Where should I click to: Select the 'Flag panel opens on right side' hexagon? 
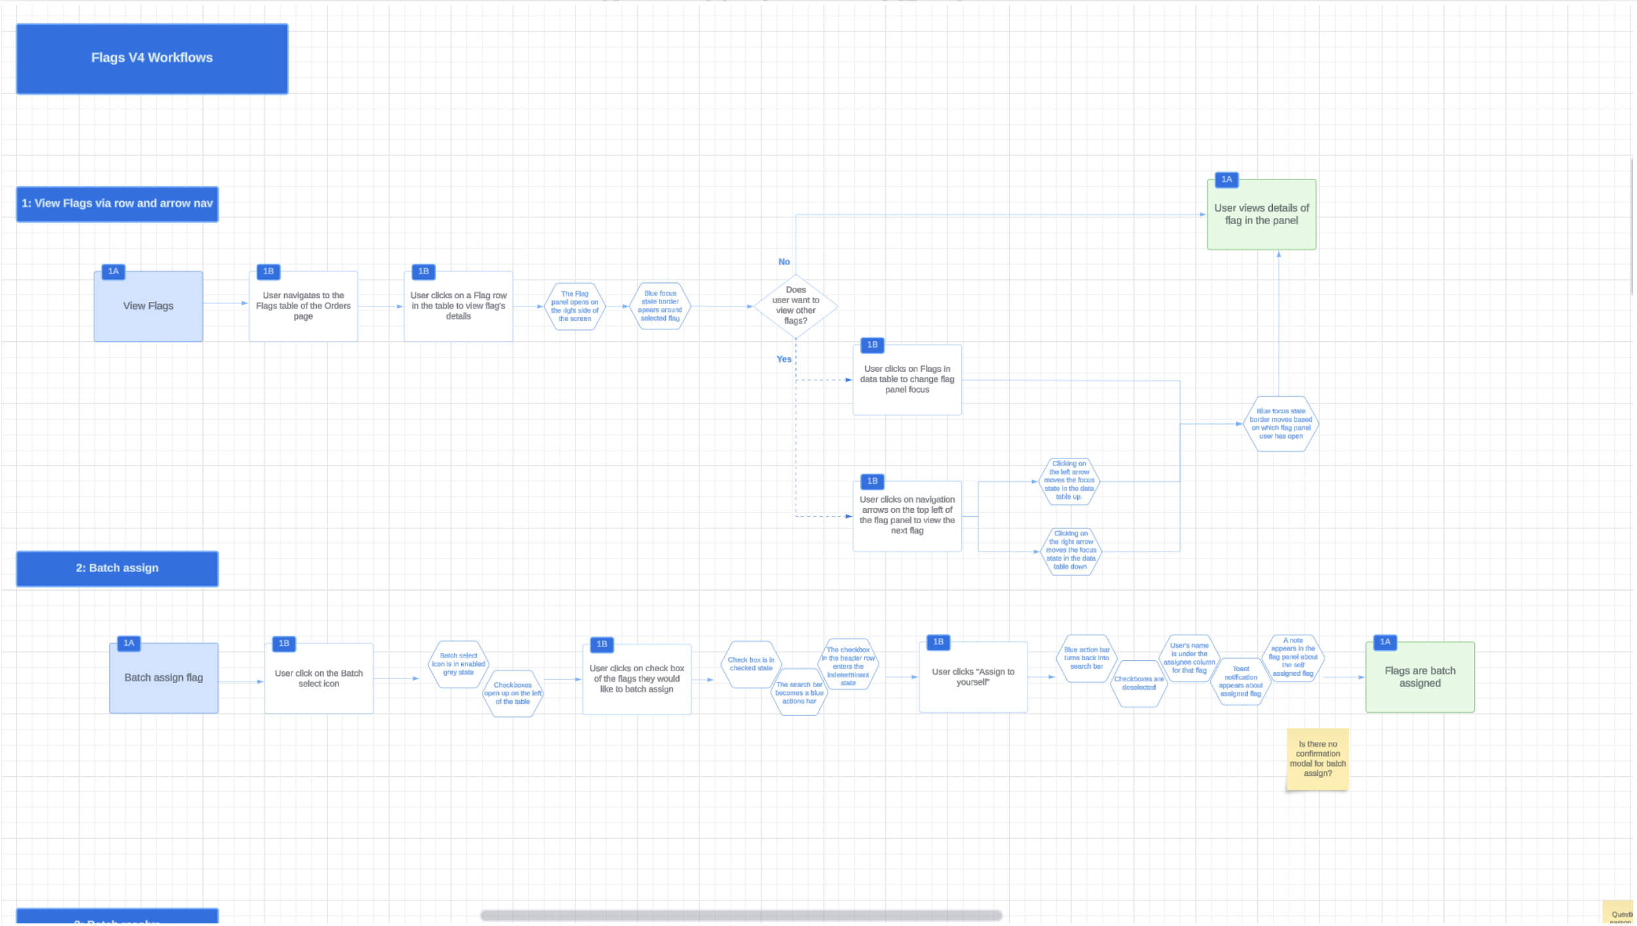click(x=574, y=306)
